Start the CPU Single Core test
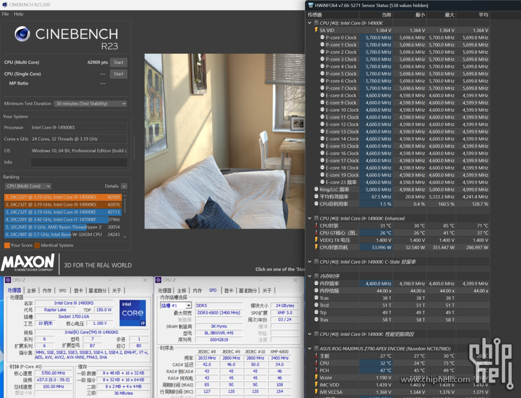The width and height of the screenshot is (521, 398). tap(119, 74)
